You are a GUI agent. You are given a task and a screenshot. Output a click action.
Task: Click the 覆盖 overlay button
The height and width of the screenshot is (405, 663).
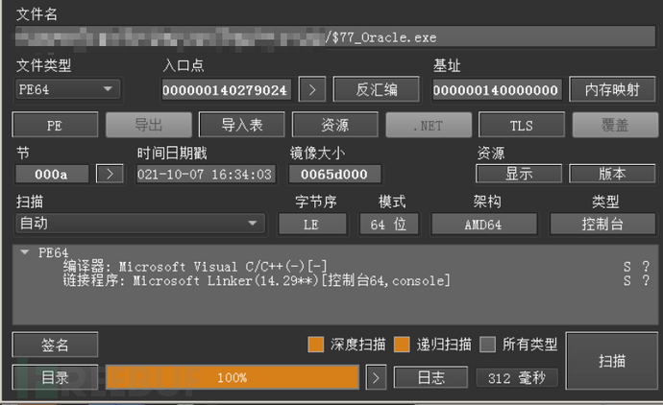(615, 125)
